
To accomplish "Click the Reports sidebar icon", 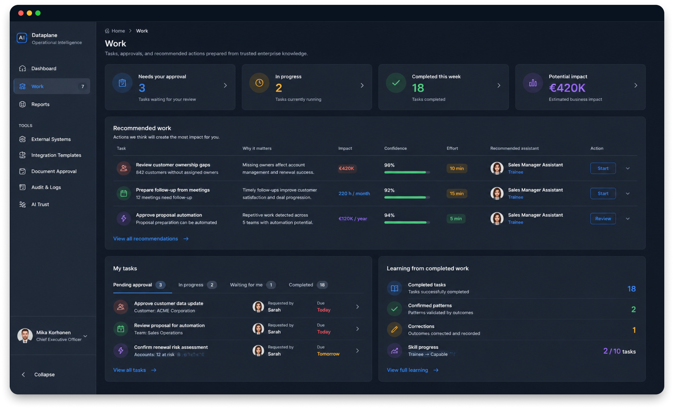I will pyautogui.click(x=22, y=104).
